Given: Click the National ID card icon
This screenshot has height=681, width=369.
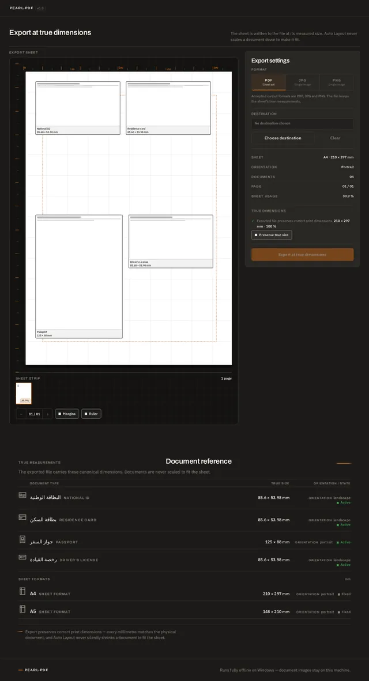Looking at the screenshot, I should 22,495.
